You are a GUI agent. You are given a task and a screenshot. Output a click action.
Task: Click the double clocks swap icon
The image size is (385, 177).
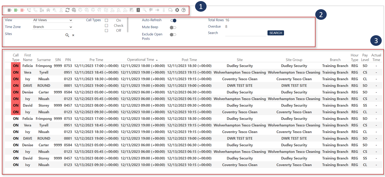[x=106, y=10]
